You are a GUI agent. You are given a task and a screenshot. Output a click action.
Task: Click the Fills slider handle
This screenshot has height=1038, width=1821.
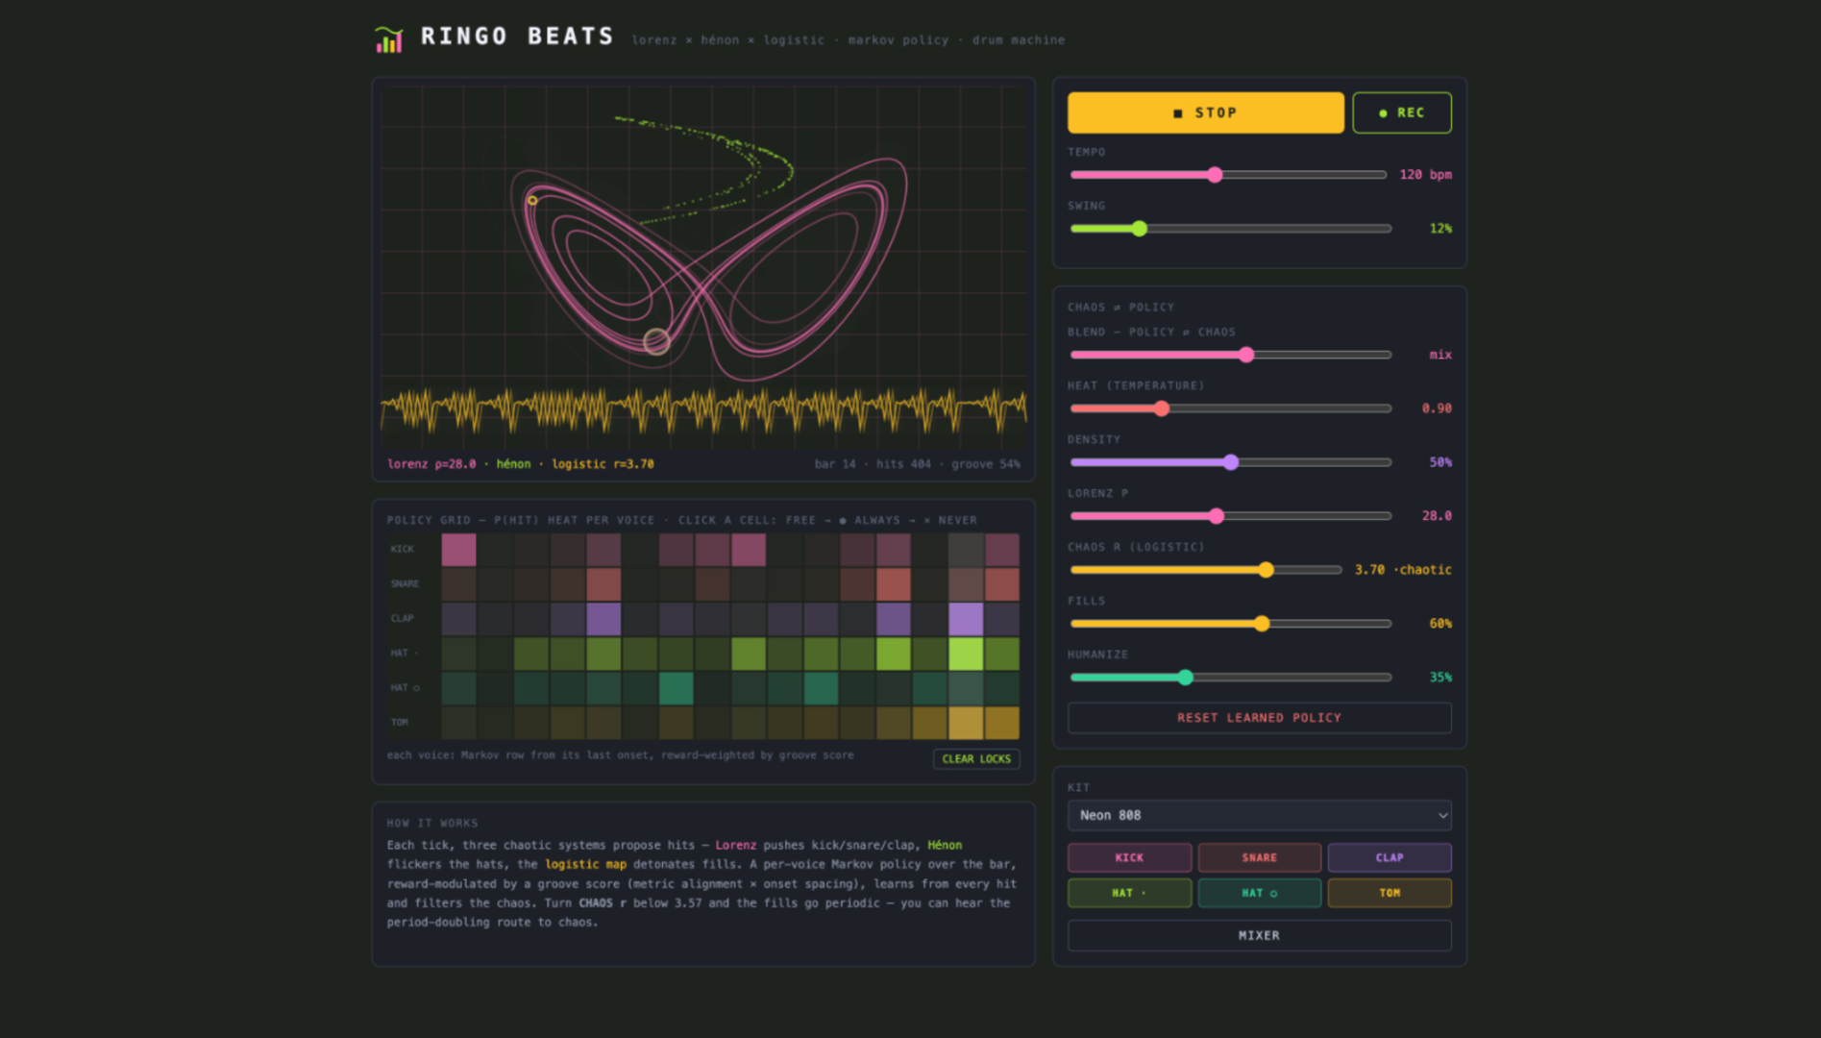[x=1262, y=624]
